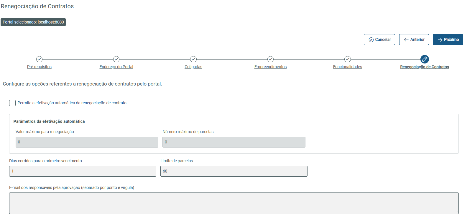The width and height of the screenshot is (467, 221).
Task: Go to the Empreendimentos step link
Action: (x=270, y=67)
